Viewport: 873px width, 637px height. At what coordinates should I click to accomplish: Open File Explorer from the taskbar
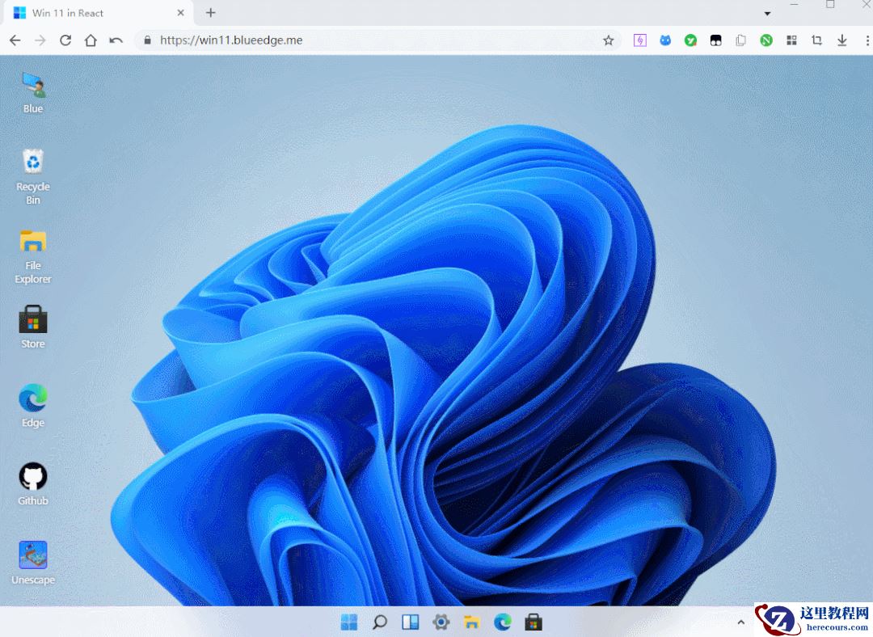(x=472, y=622)
